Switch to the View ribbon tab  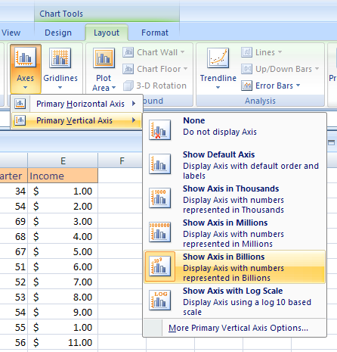click(11, 33)
